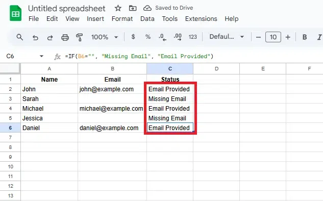Select column B header

[x=112, y=68]
